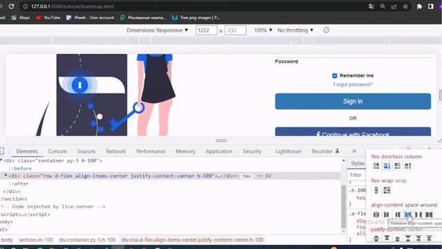Open the YouTube bookmark
This screenshot has width=442, height=249.
pyautogui.click(x=48, y=17)
